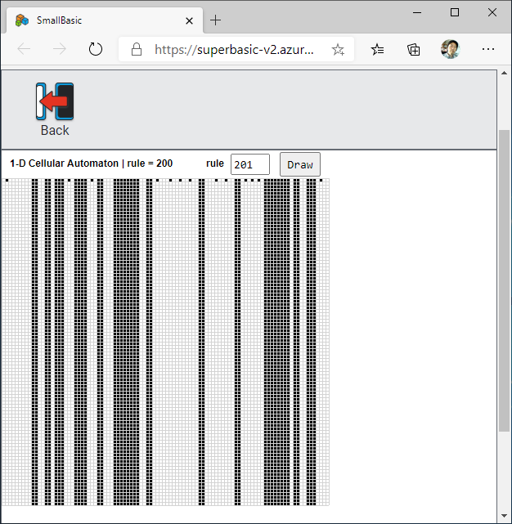Minimize the browser window
Viewport: 512px width, 524px height.
tap(417, 13)
